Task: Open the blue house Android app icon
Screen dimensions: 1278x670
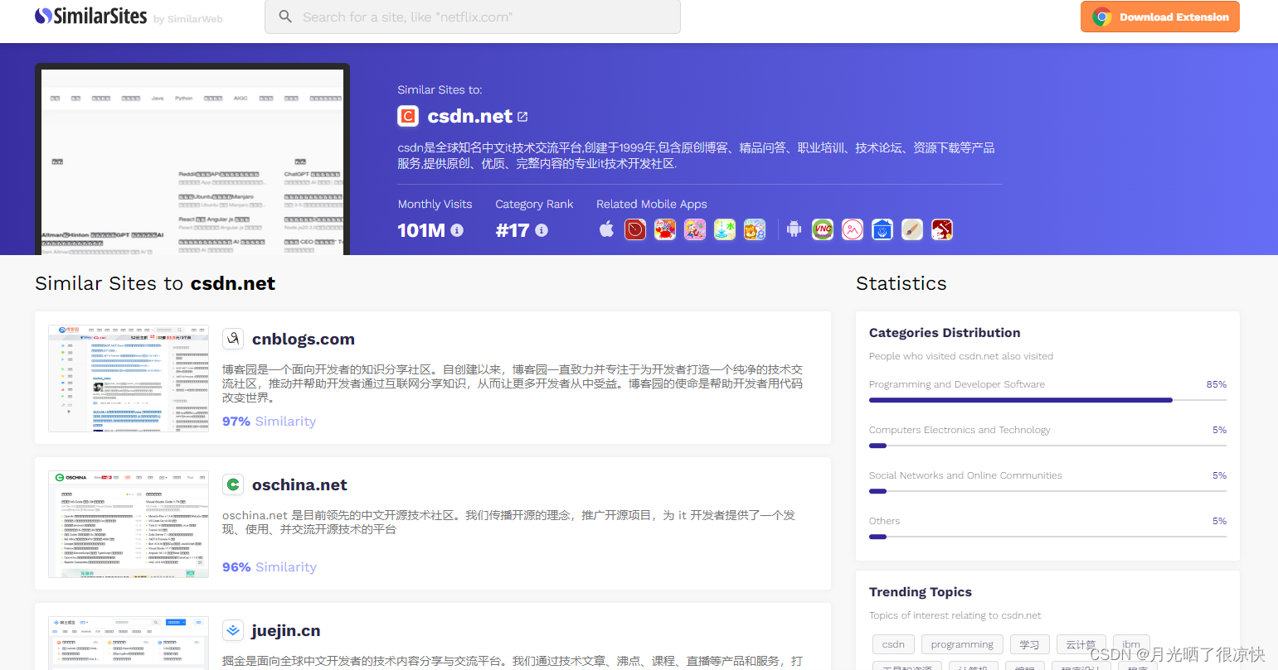Action: click(x=882, y=229)
